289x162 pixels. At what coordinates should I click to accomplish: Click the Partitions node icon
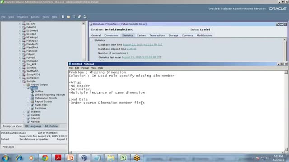[33, 108]
